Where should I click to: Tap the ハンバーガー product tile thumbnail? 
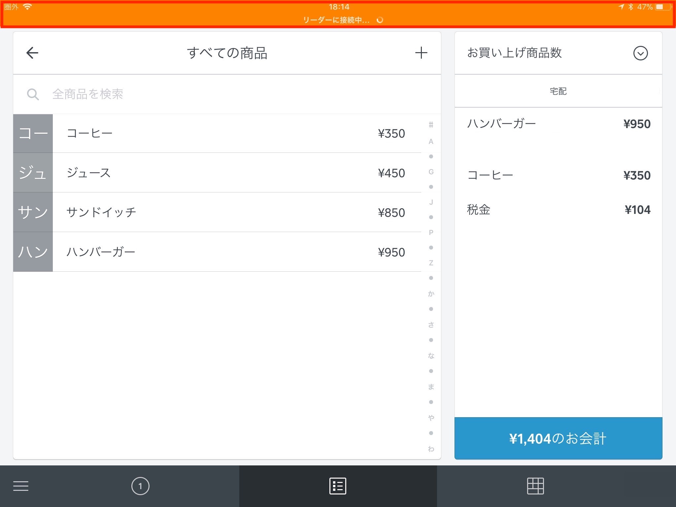tap(33, 252)
